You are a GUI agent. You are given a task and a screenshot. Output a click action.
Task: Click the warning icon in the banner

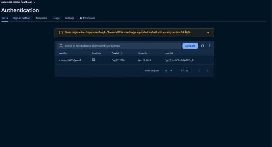point(61,32)
